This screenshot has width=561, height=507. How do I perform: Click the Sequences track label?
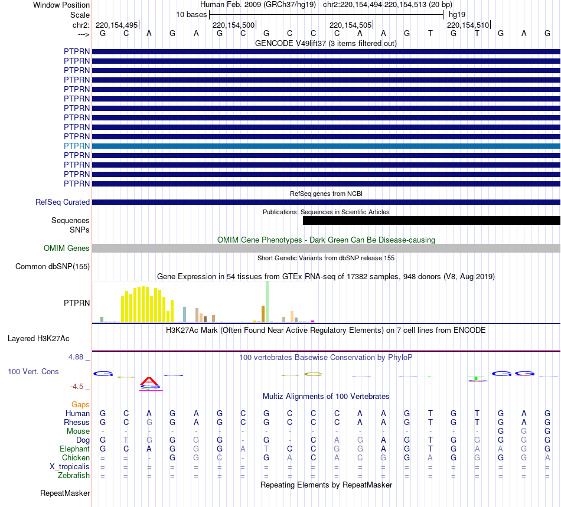click(70, 220)
